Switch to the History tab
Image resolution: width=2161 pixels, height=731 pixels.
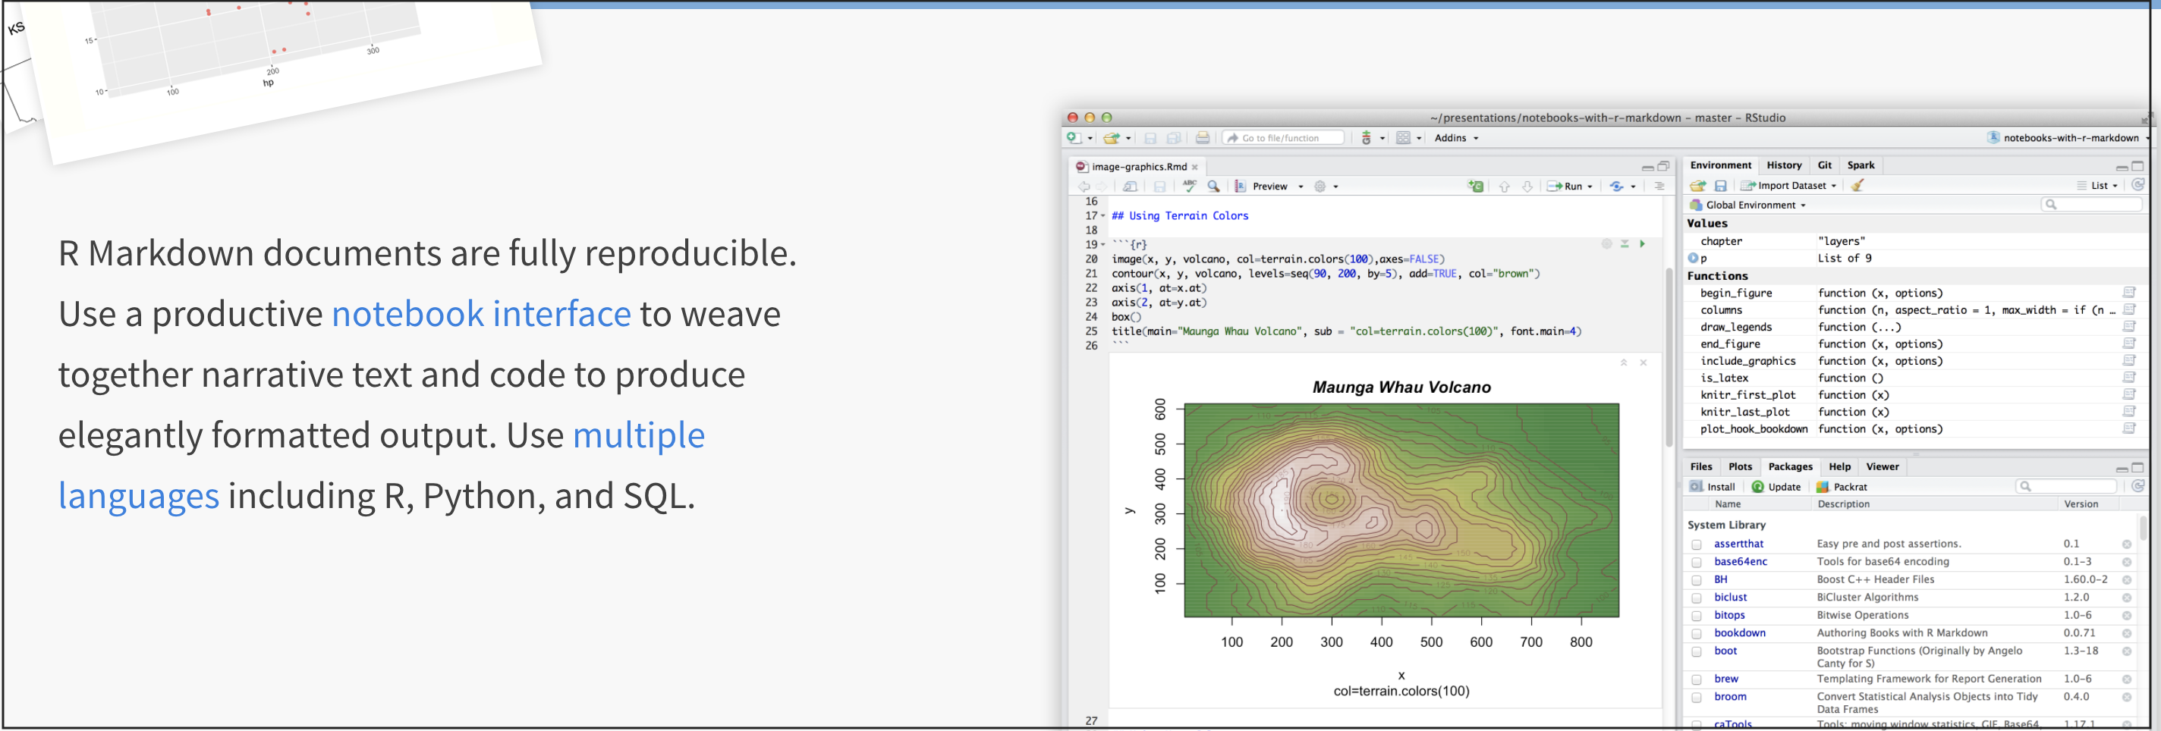(1782, 165)
